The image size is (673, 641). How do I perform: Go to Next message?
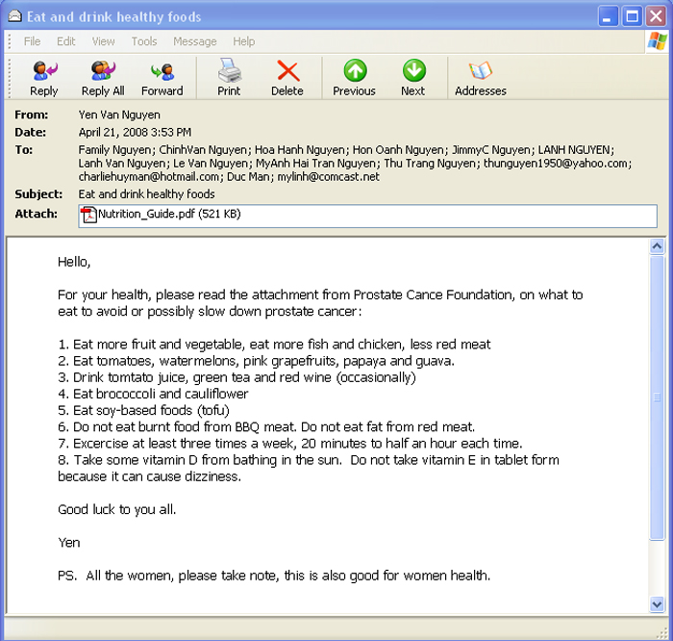click(413, 78)
